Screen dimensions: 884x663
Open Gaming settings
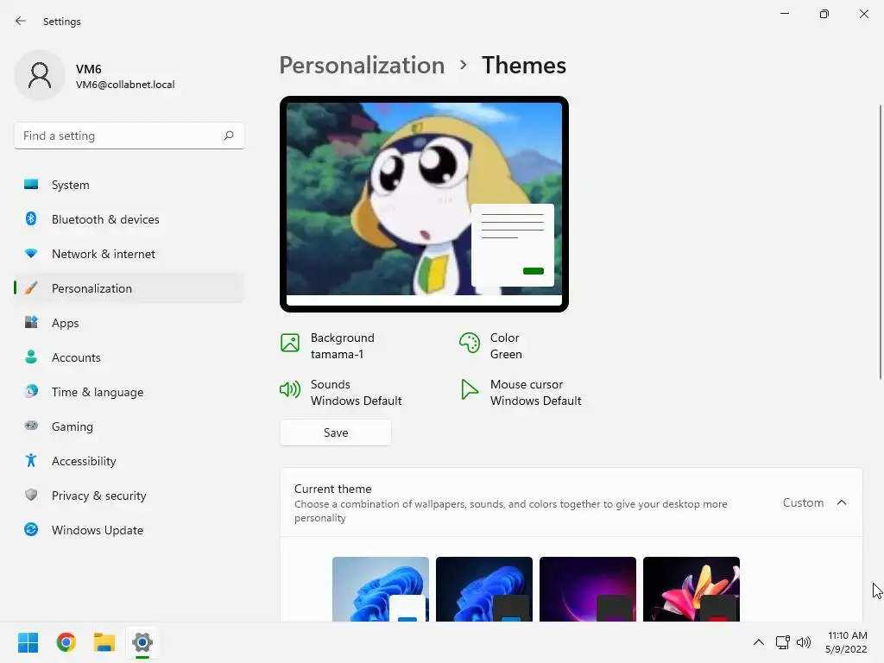click(x=129, y=426)
